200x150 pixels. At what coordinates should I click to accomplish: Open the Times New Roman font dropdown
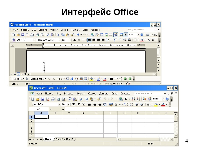60,40
